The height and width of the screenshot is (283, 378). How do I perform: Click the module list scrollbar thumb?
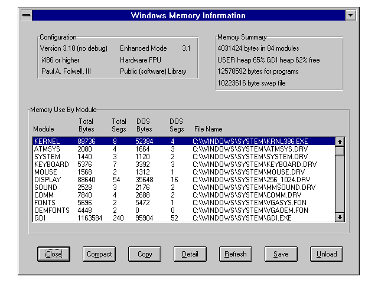(x=340, y=151)
